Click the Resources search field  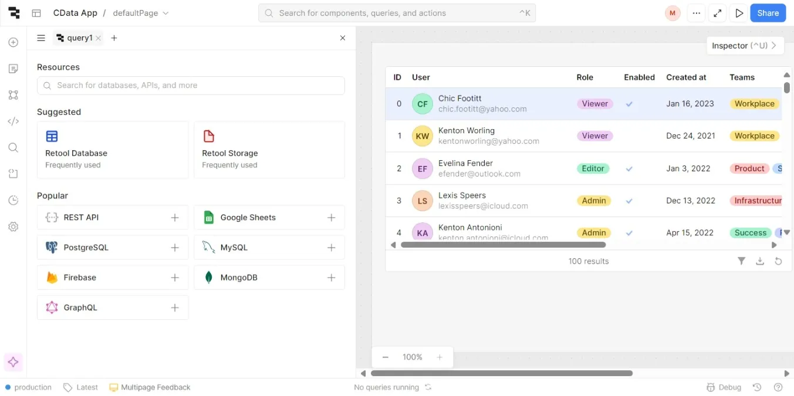[x=191, y=86]
